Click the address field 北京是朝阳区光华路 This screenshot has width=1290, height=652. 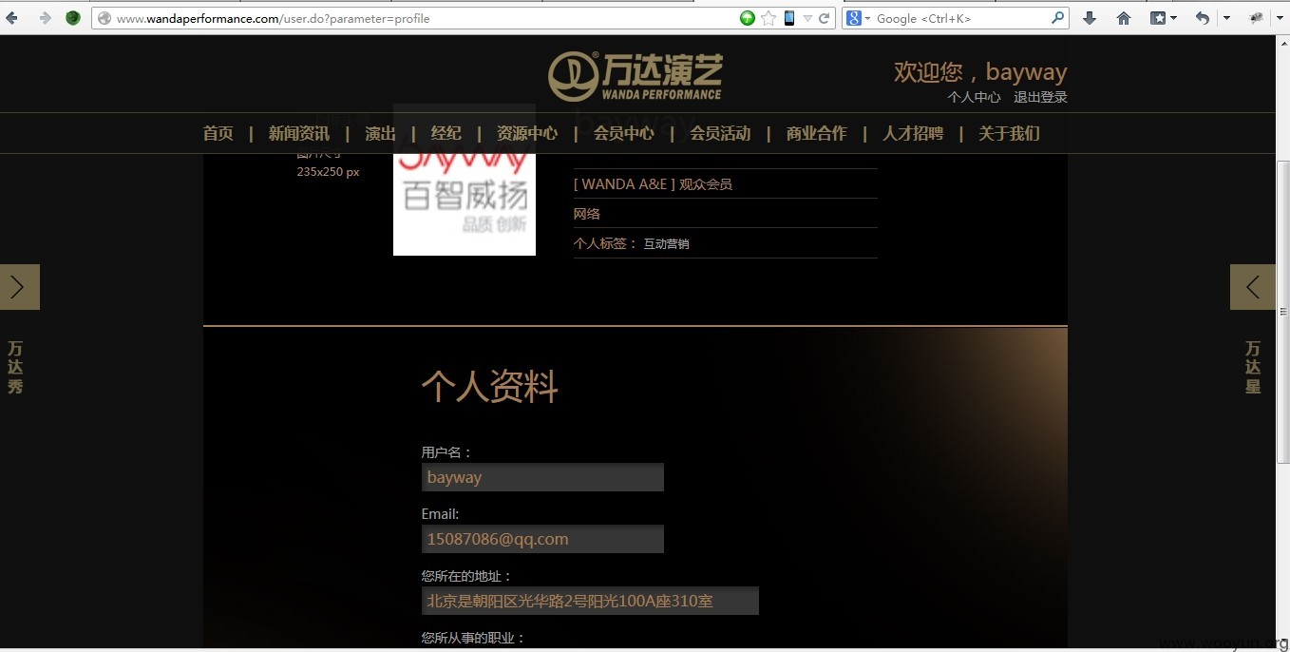590,601
